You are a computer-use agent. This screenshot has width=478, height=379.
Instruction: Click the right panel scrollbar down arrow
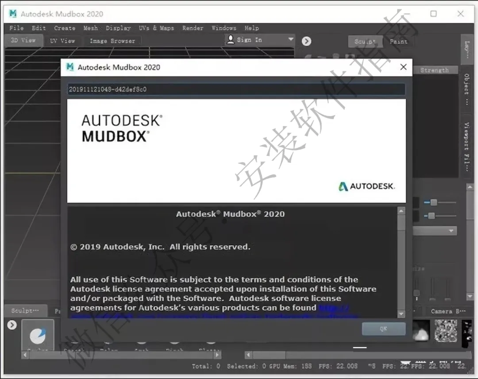[470, 296]
